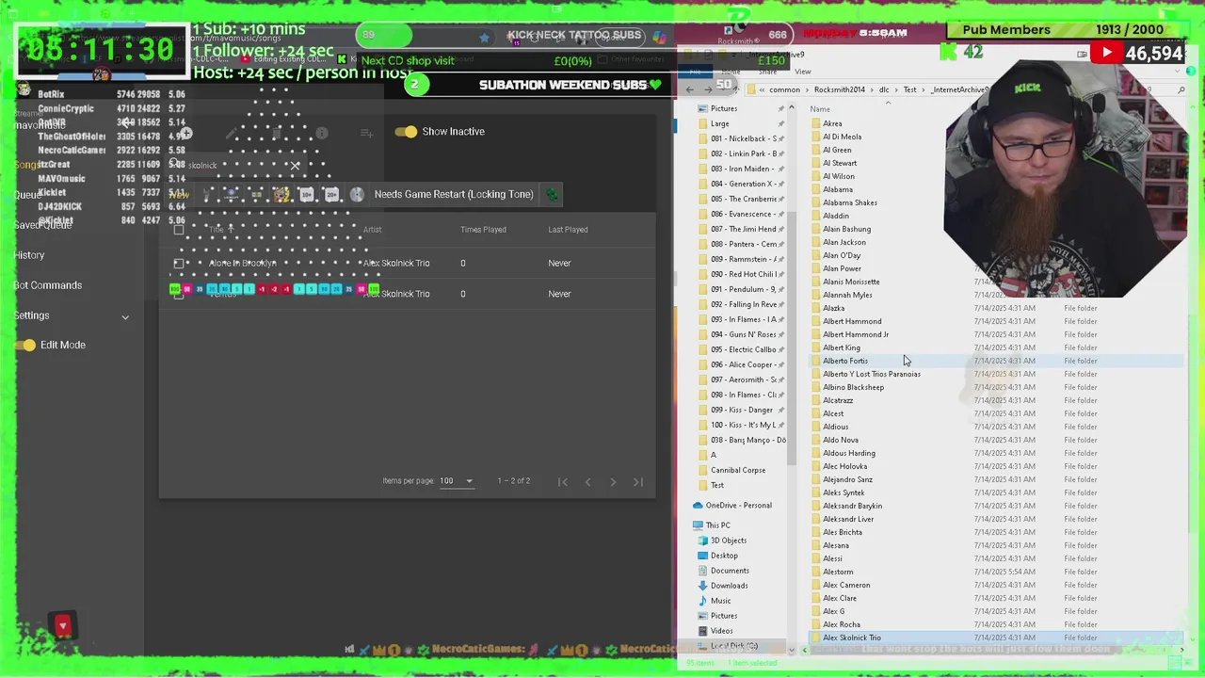Click the Name column header in Explorer
Viewport: 1205px width, 678px height.
point(820,109)
